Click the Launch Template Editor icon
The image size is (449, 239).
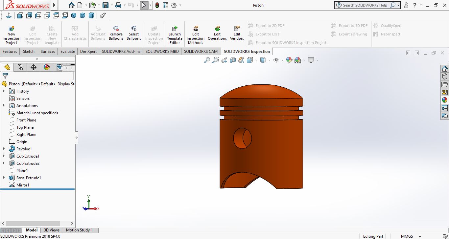[x=175, y=35]
